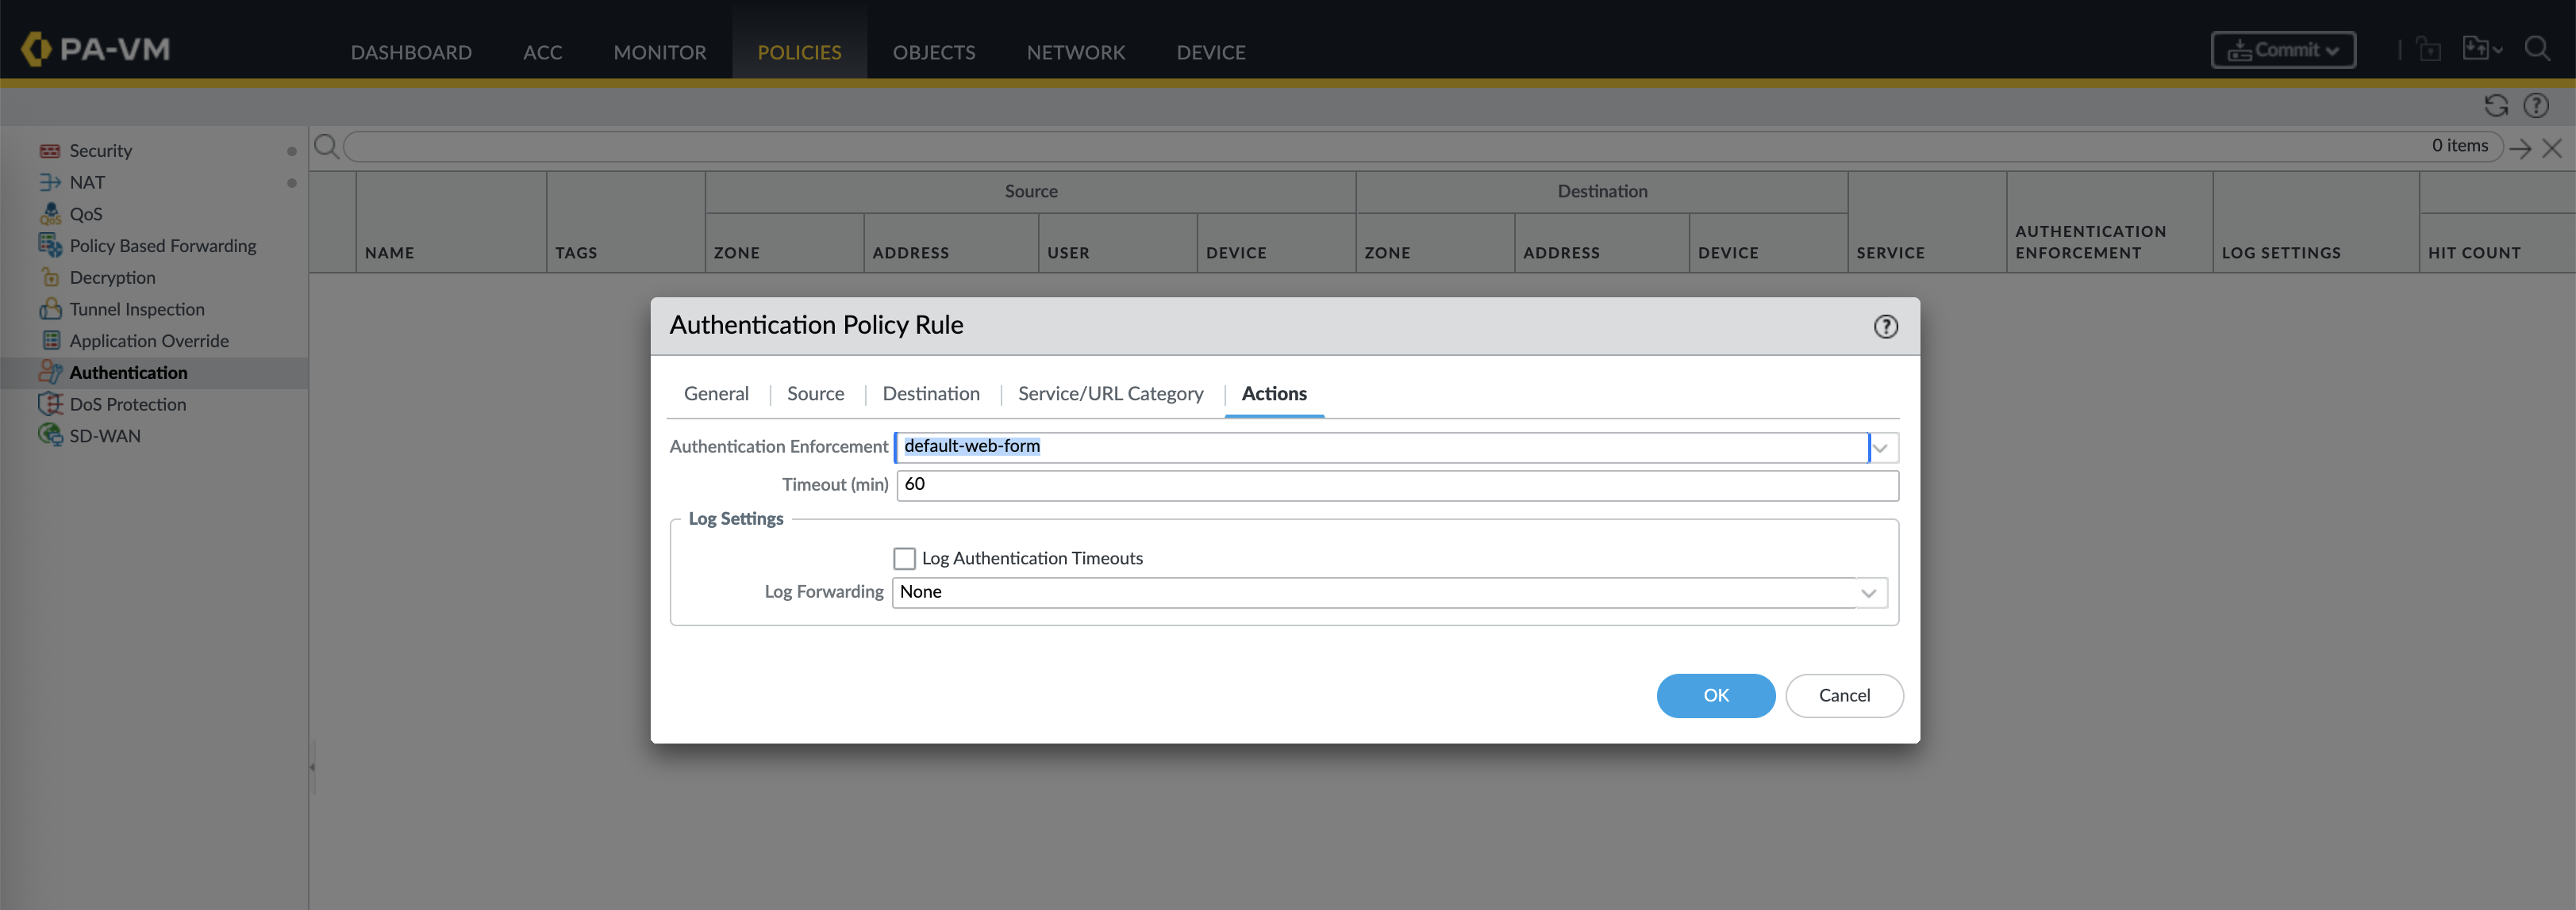2576x910 pixels.
Task: Cancel the Authentication Policy Rule dialog
Action: pyautogui.click(x=1843, y=695)
